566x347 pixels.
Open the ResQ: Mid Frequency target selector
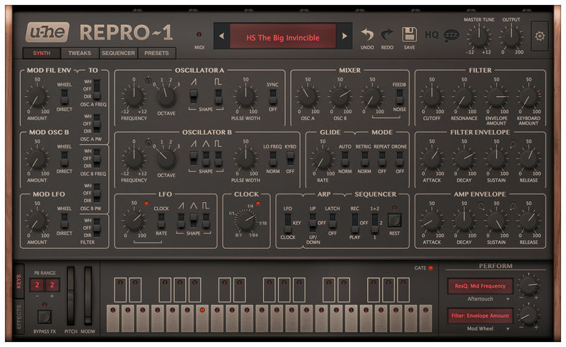pyautogui.click(x=480, y=286)
